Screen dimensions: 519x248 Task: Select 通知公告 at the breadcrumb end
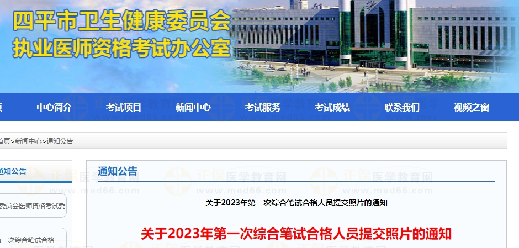click(60, 141)
